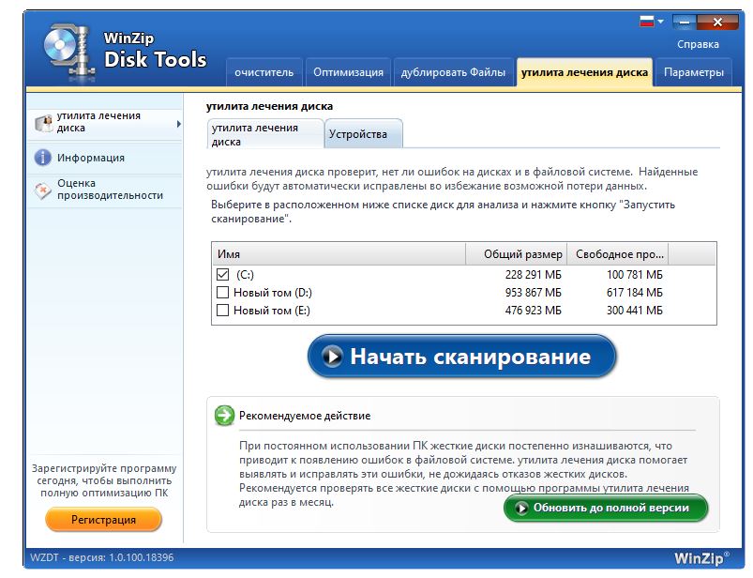Open the Параметры tab

(693, 72)
